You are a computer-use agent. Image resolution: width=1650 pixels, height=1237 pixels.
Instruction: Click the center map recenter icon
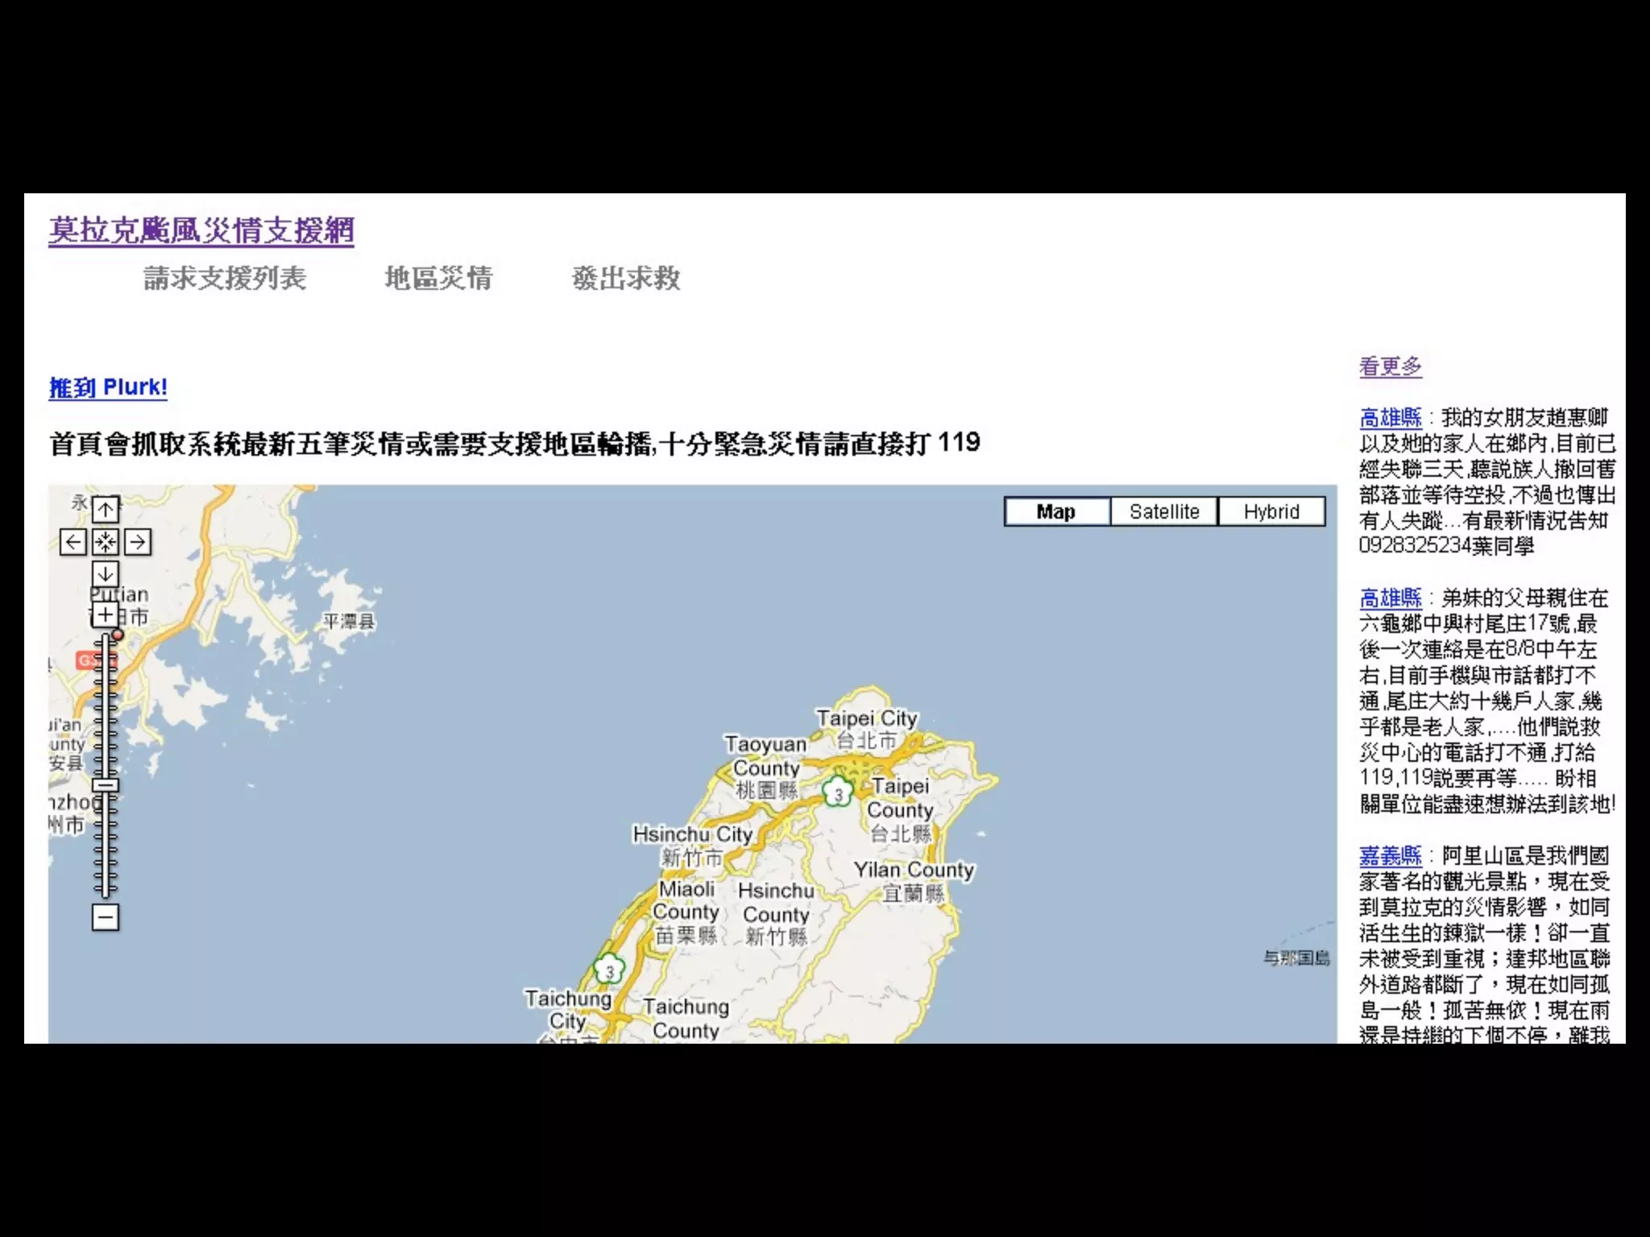(x=106, y=542)
